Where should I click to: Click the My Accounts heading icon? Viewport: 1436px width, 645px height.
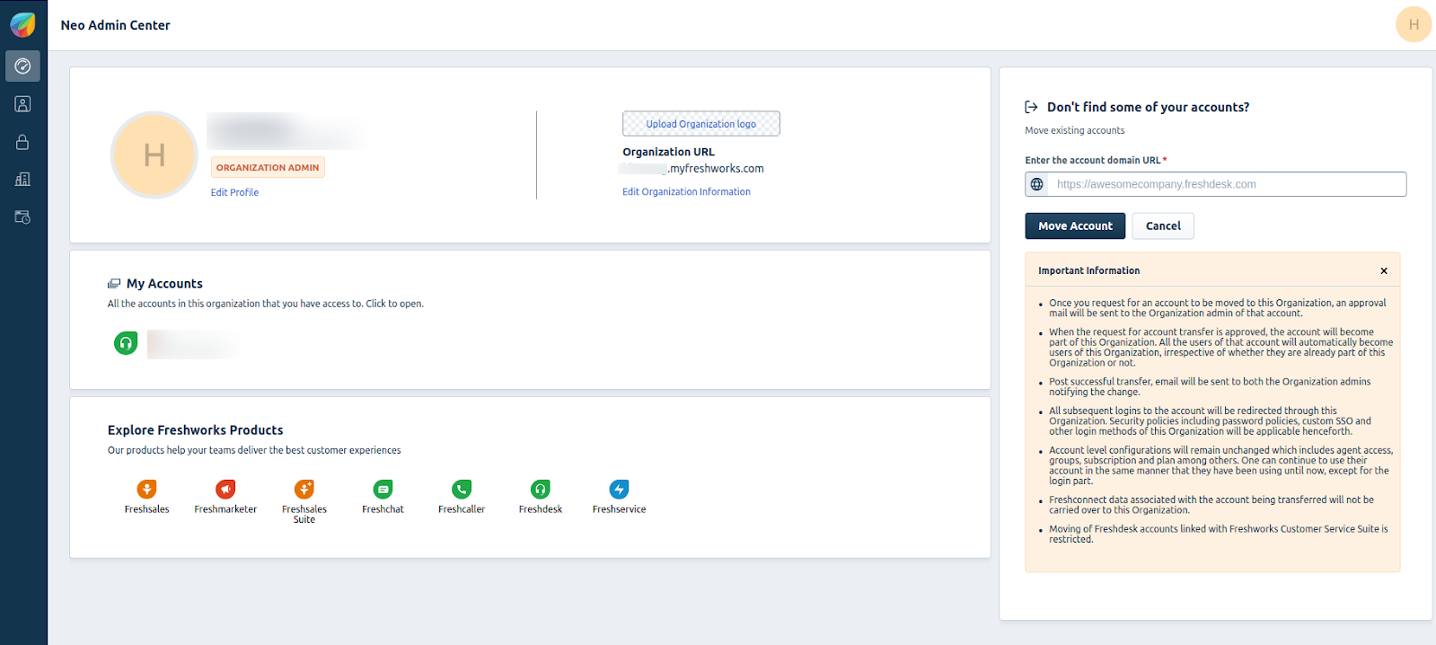(x=114, y=284)
